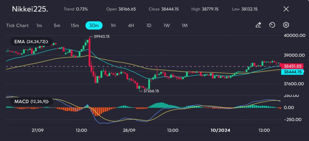
Task: Switch to Tick Chart view
Action: 17,25
